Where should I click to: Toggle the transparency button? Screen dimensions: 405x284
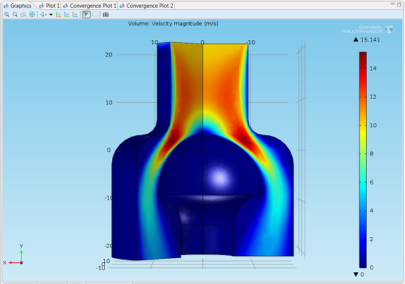95,14
